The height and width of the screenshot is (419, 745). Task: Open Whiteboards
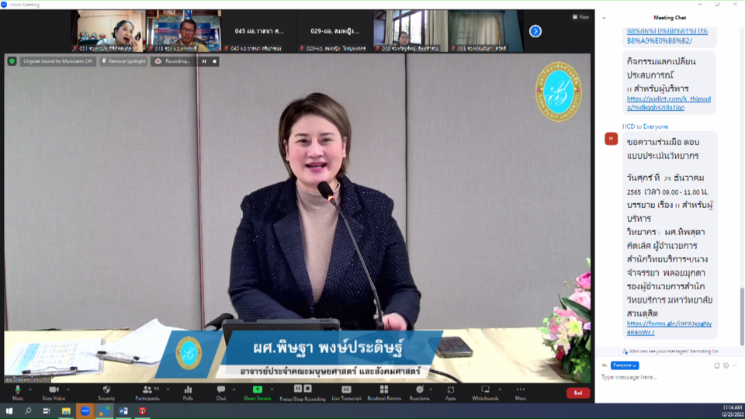(485, 393)
